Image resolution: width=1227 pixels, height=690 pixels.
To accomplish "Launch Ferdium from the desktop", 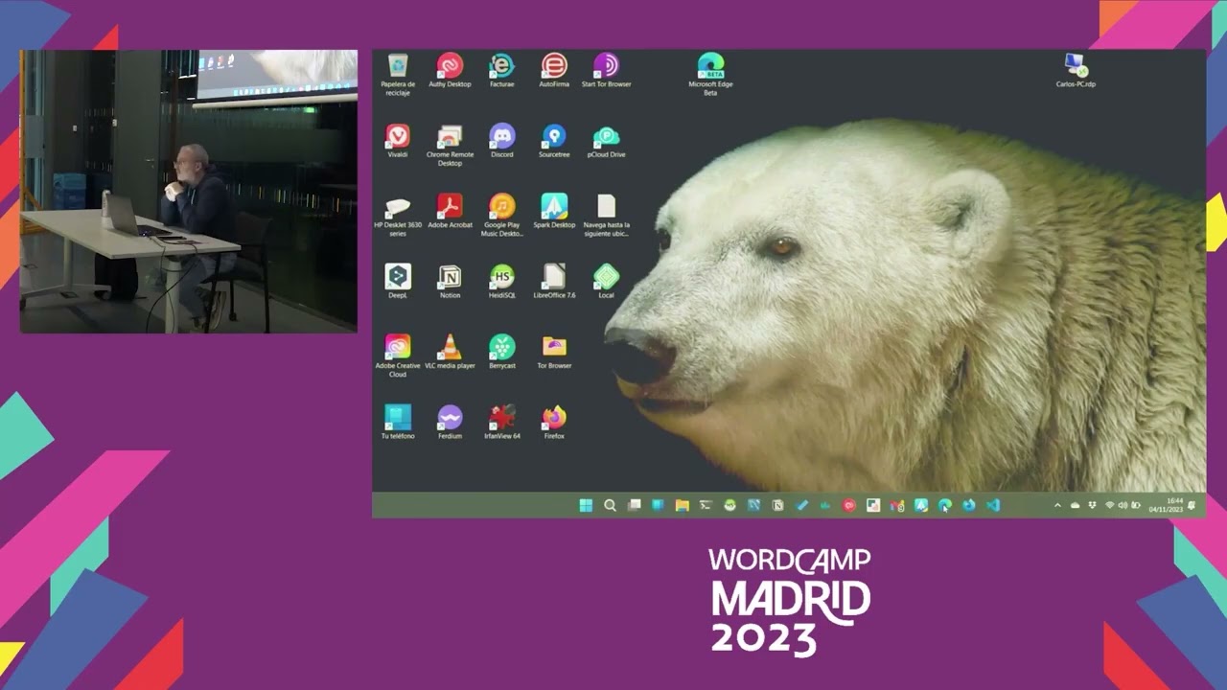I will click(x=450, y=423).
